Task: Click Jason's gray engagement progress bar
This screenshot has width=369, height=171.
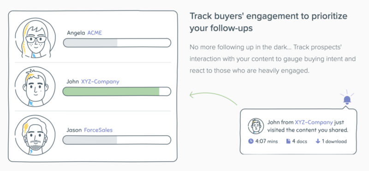Action: pos(117,140)
